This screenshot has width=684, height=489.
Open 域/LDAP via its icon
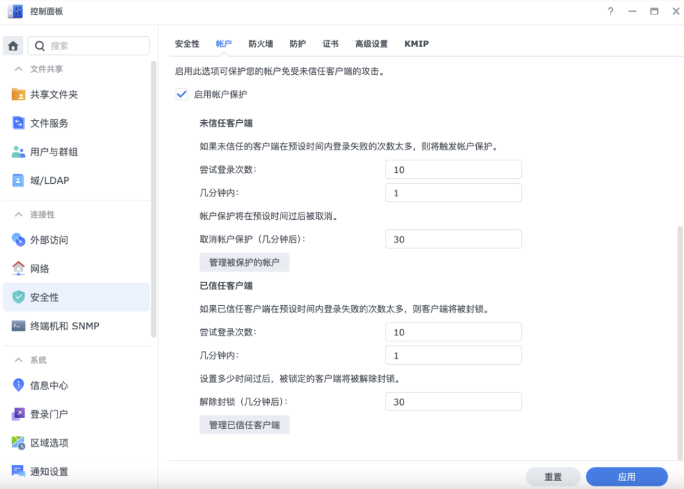[19, 180]
